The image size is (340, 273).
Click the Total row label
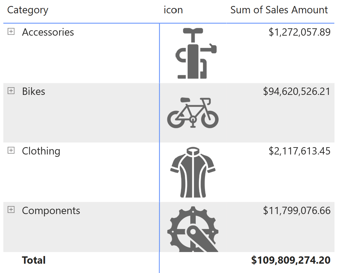coord(34,260)
